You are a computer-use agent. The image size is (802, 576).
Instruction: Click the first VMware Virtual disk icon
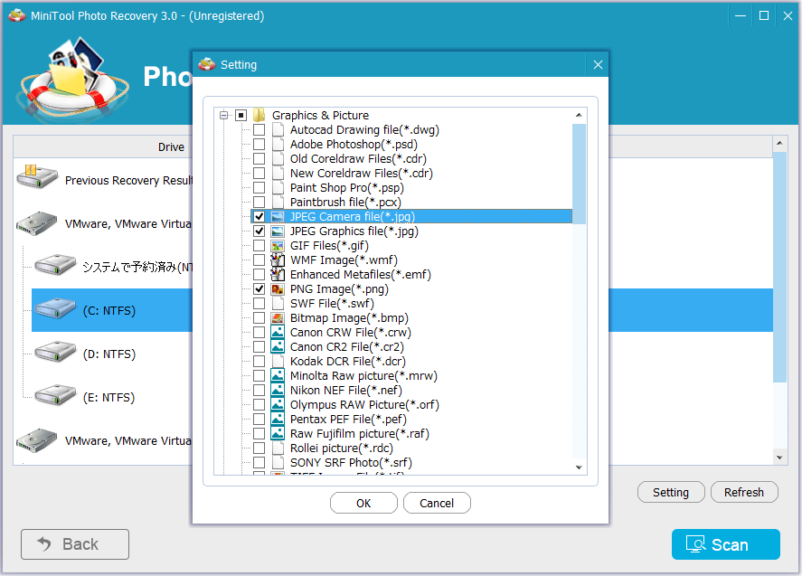point(37,223)
